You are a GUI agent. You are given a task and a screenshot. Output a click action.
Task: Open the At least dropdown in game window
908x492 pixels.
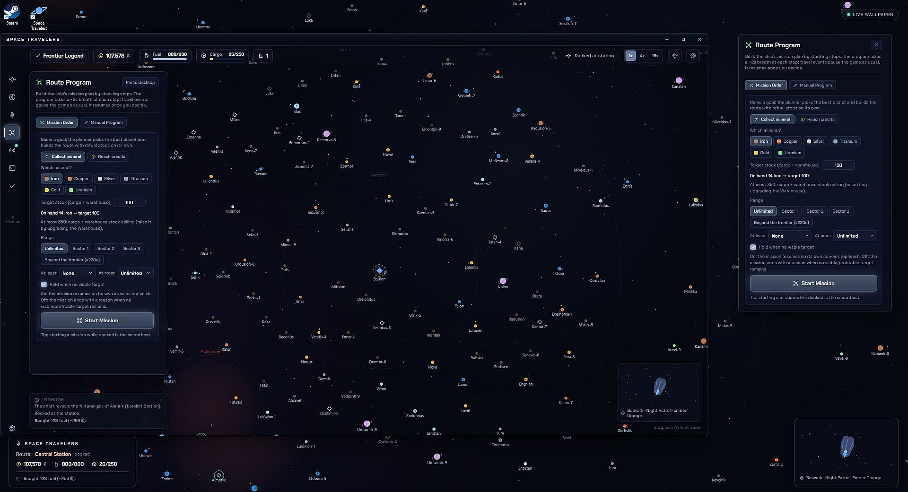[x=77, y=273]
